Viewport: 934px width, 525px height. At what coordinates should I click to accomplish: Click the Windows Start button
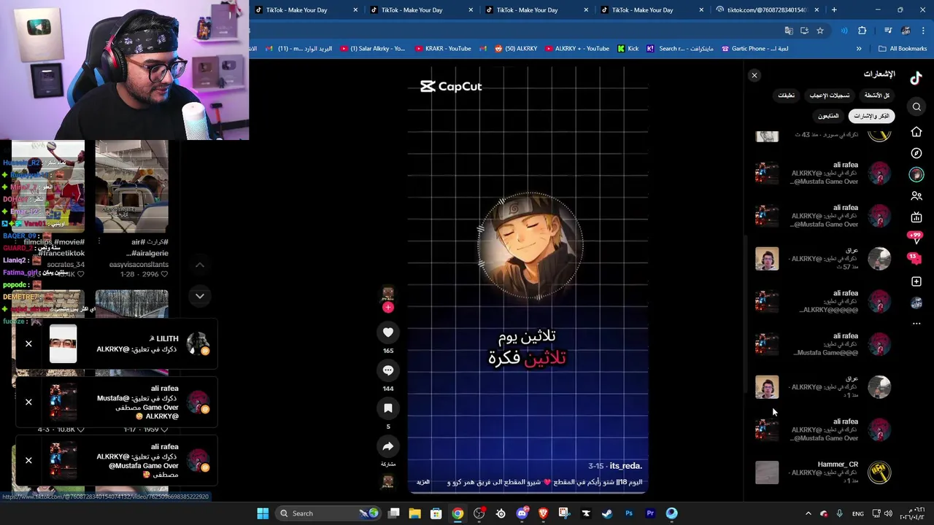click(x=263, y=513)
